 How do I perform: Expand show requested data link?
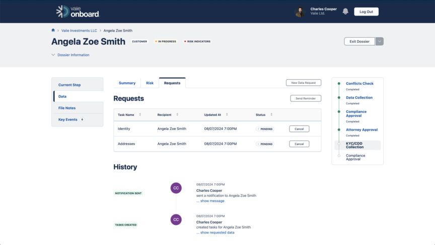click(x=217, y=232)
